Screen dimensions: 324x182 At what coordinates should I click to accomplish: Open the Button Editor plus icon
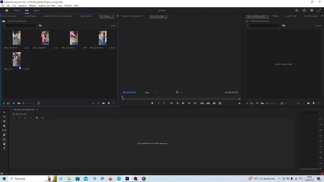click(239, 103)
